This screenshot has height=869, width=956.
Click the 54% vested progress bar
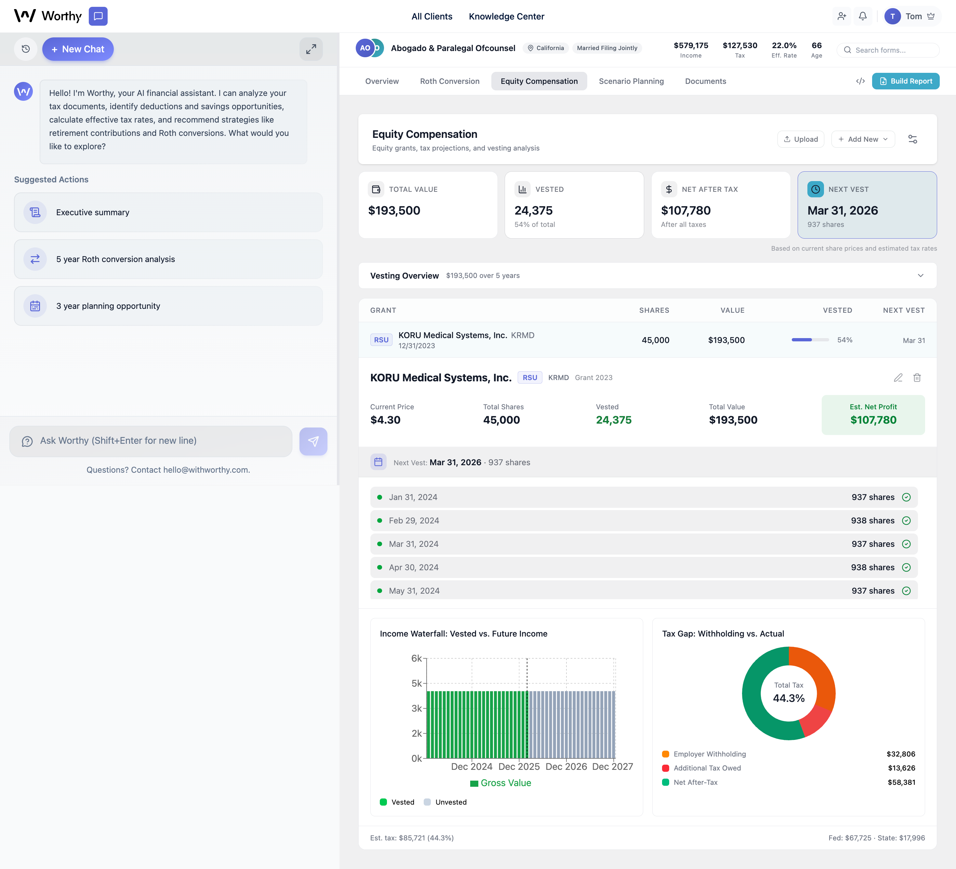tap(810, 339)
